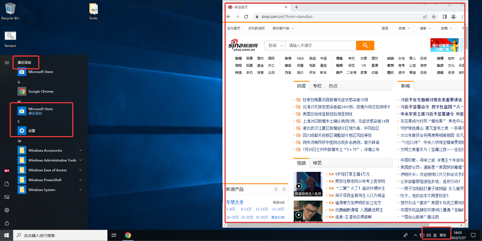
Task: Expand Windows System folder
Action: [50, 190]
